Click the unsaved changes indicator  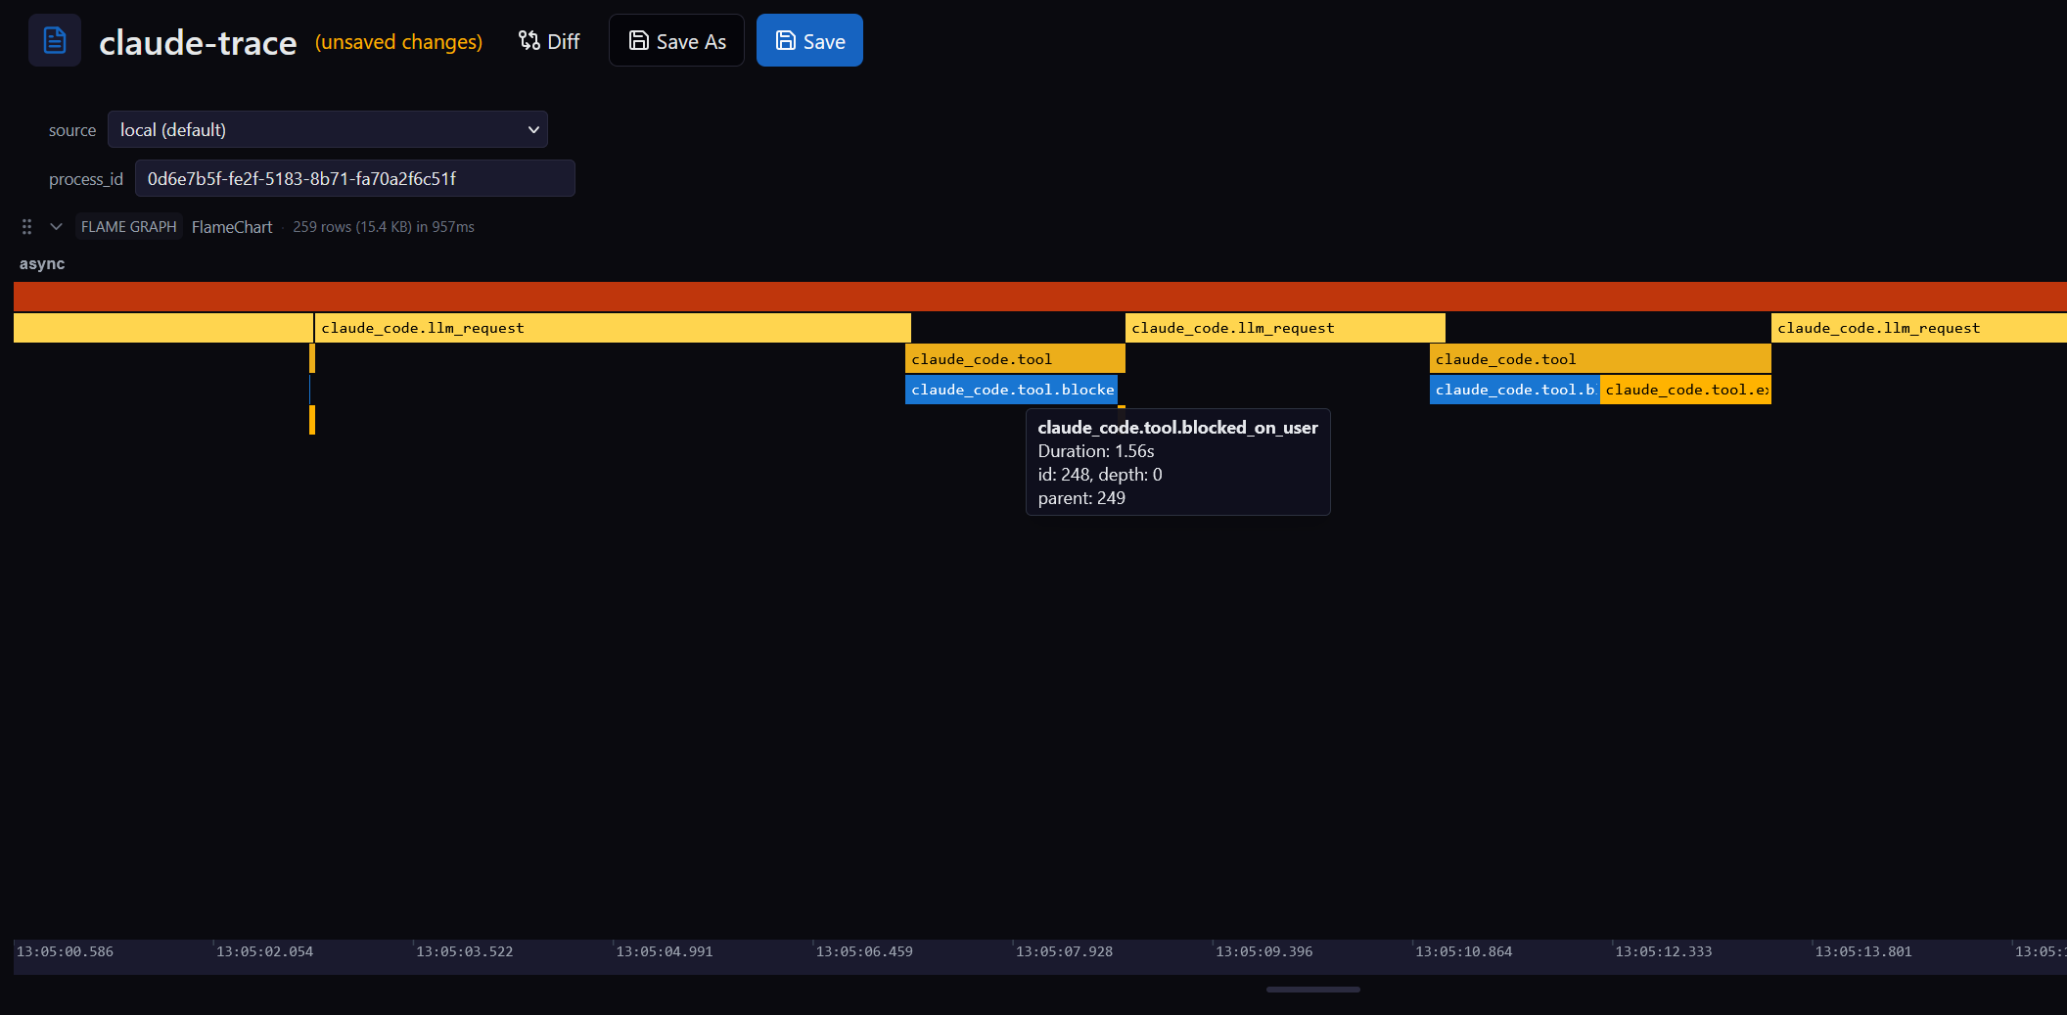(x=398, y=42)
